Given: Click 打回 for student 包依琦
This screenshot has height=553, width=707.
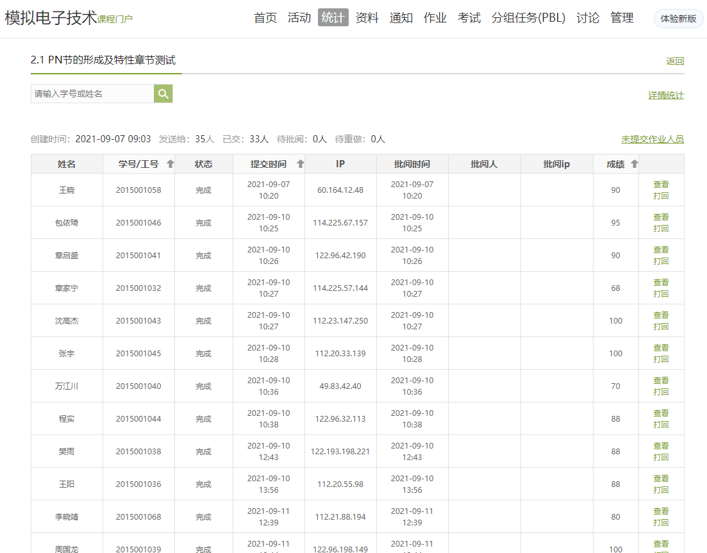Looking at the screenshot, I should [x=660, y=229].
